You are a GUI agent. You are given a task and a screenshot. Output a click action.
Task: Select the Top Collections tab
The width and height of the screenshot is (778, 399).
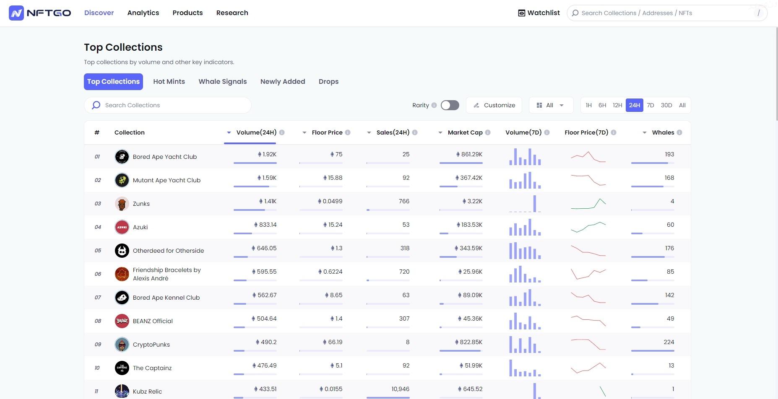(x=113, y=82)
